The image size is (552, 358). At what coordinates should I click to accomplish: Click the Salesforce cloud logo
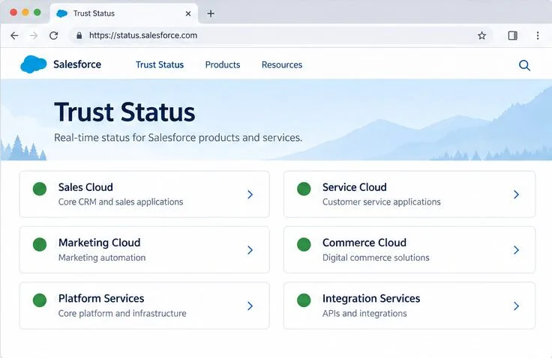point(34,64)
